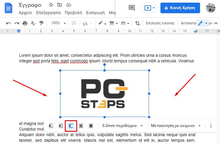Open the border dash style dropdown

125,23
